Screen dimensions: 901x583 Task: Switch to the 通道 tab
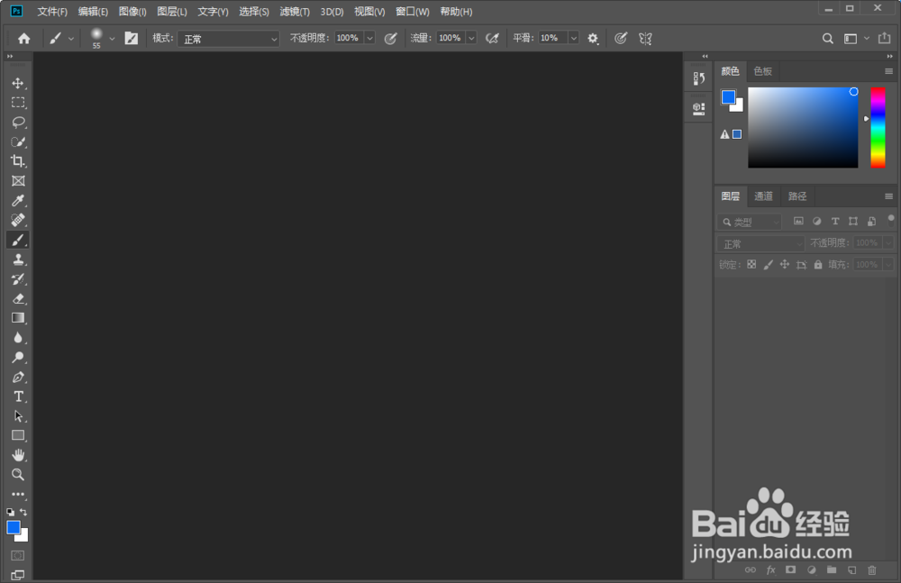point(763,196)
